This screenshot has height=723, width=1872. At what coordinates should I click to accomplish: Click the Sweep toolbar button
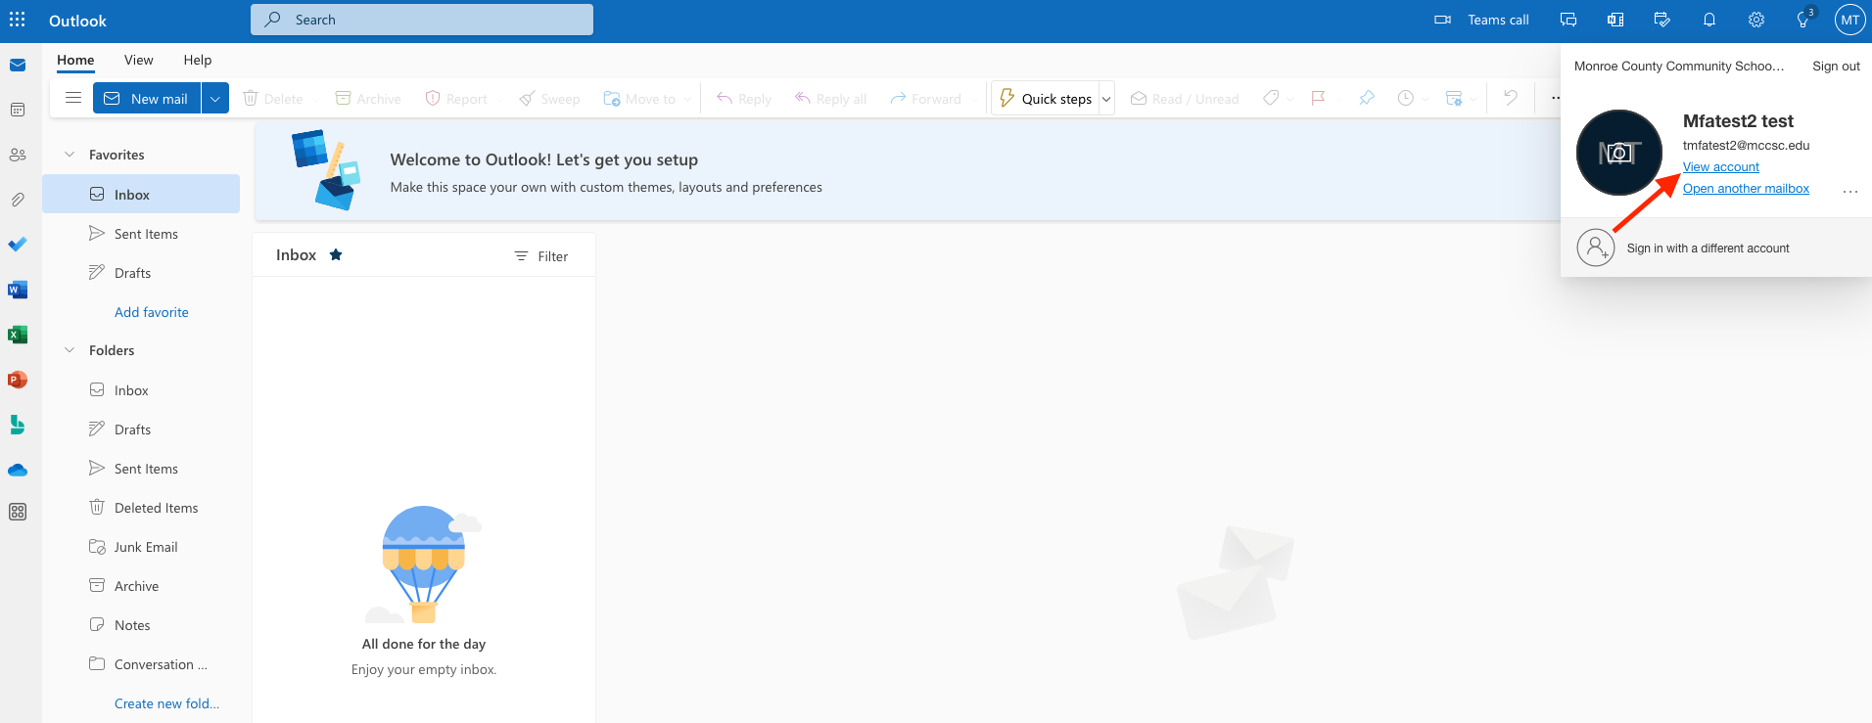[549, 99]
